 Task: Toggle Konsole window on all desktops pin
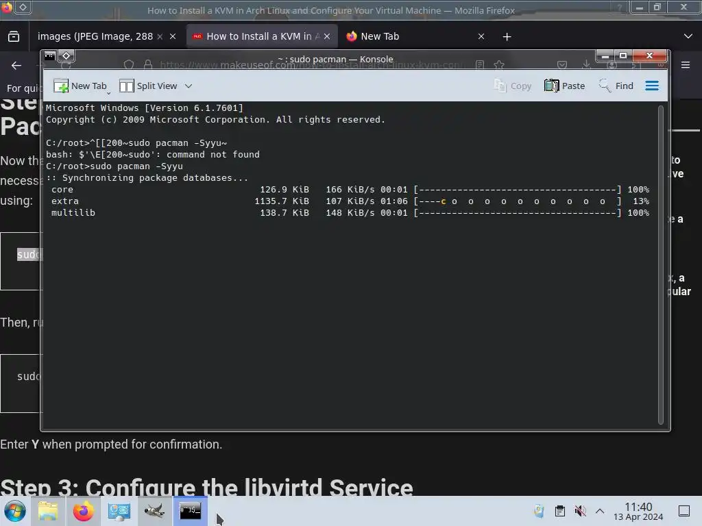(x=66, y=56)
